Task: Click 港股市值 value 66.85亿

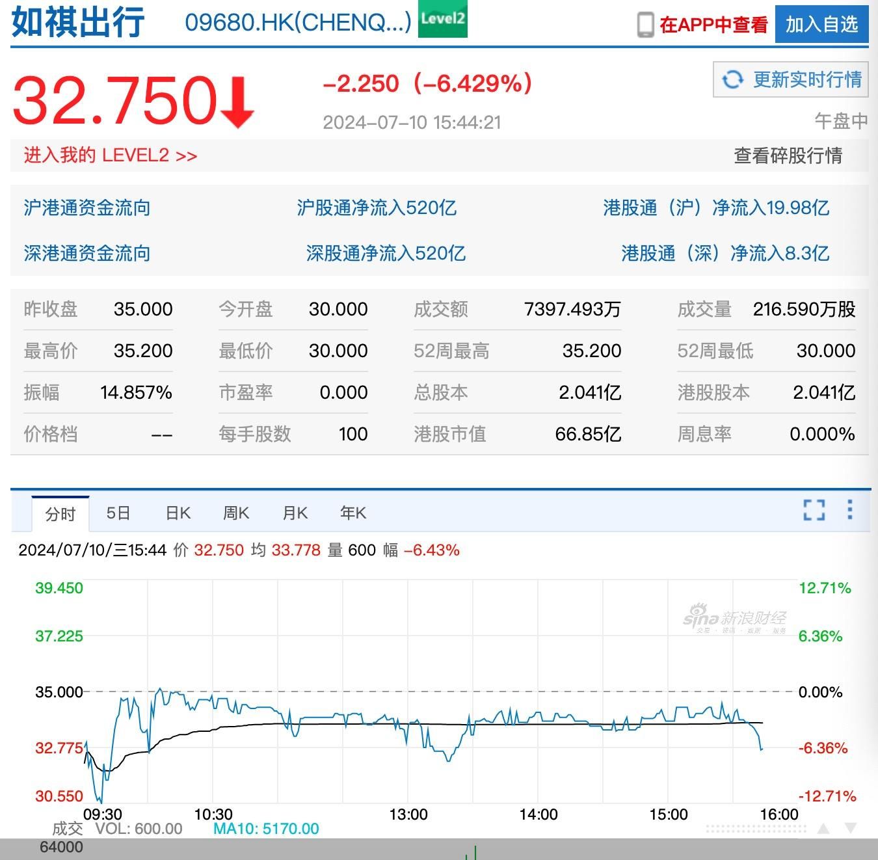Action: [x=588, y=434]
